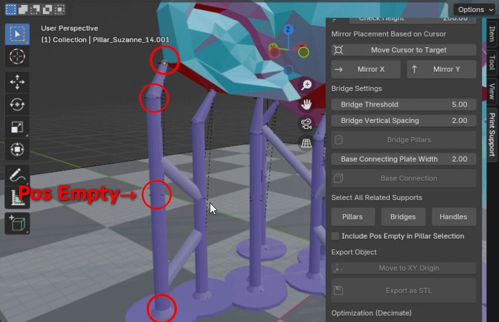Image resolution: width=499 pixels, height=322 pixels.
Task: Pick the Transform tool
Action: pyautogui.click(x=17, y=149)
